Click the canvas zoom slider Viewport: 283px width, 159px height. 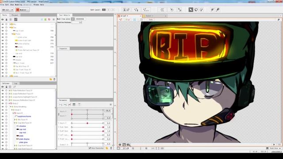click(x=140, y=148)
